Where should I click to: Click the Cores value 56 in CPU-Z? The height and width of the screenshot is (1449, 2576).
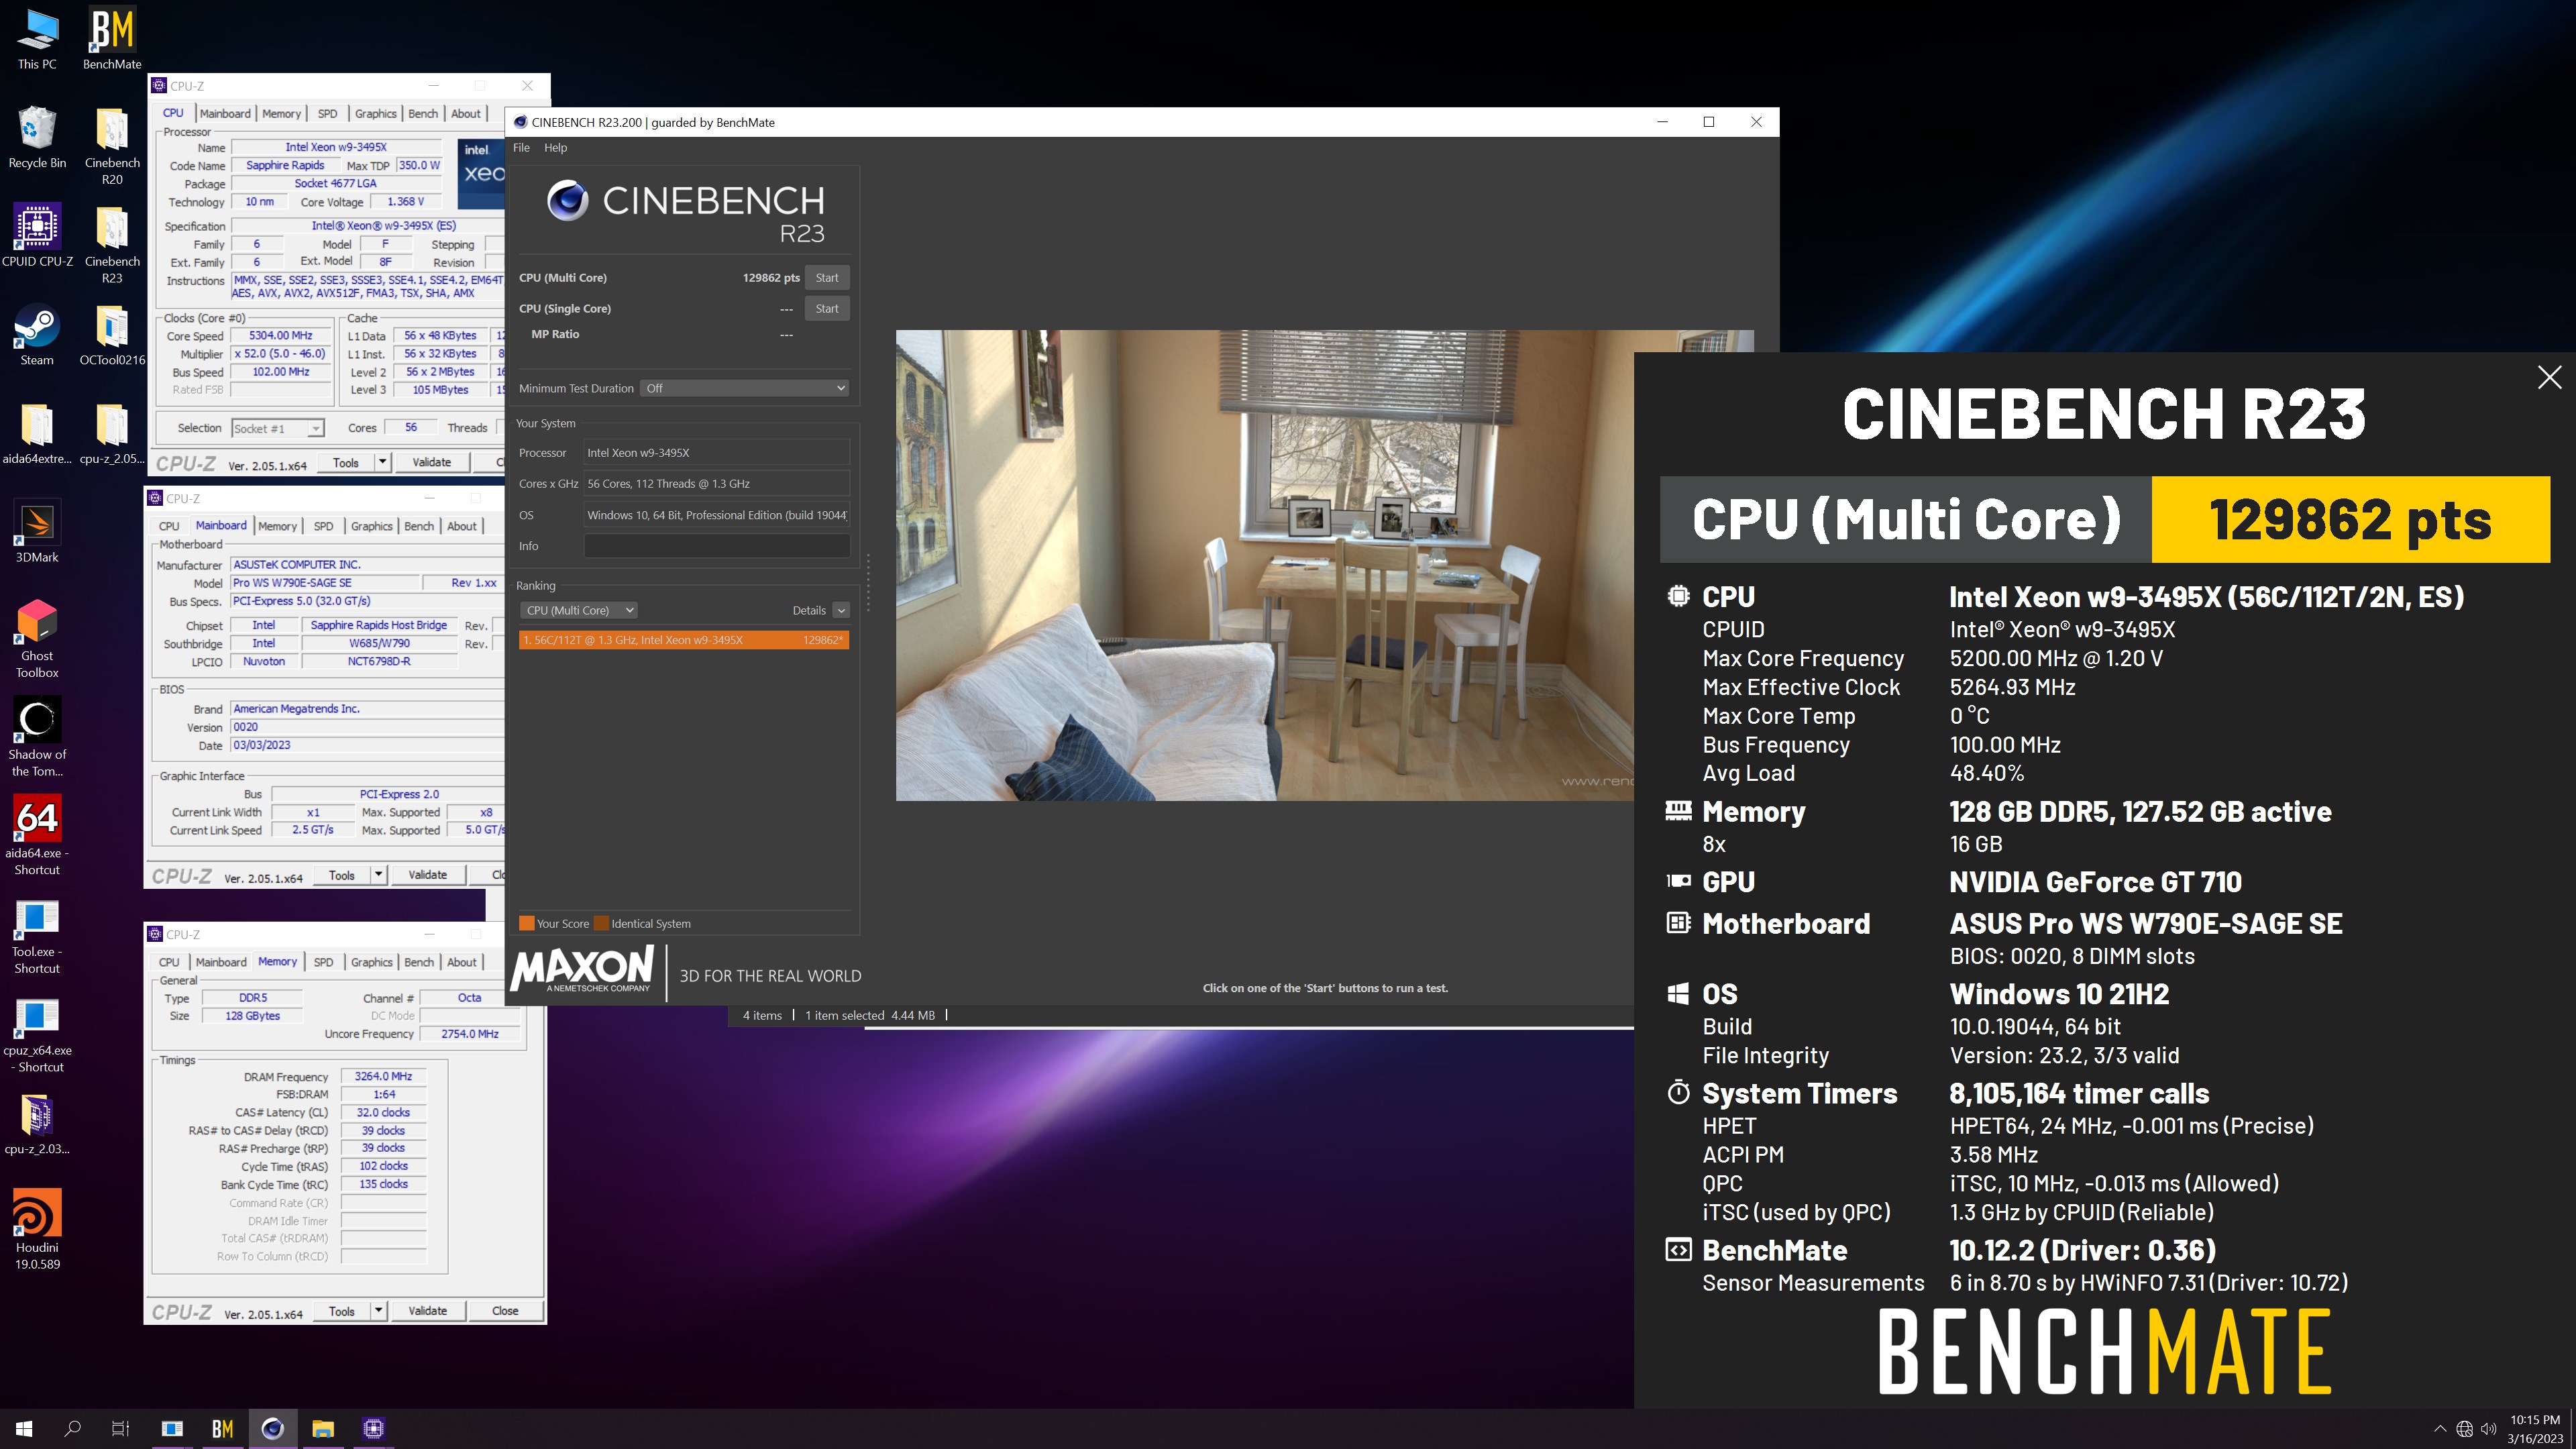click(411, 427)
